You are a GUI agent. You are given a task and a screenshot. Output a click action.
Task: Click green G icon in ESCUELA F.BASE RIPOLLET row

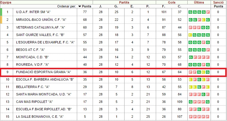coord(199,109)
